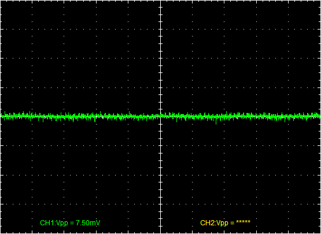
Task: Click the graticule center crosshair intersection
Action: (x=161, y=116)
